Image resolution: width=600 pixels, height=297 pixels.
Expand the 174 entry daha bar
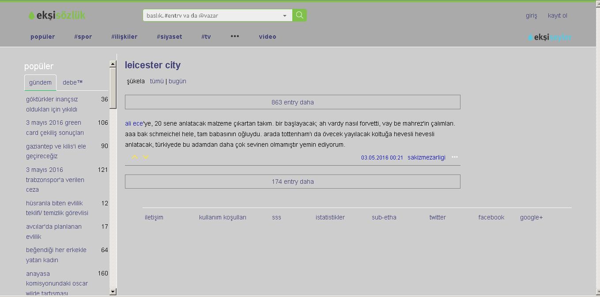292,182
